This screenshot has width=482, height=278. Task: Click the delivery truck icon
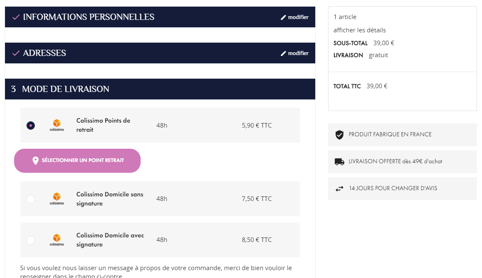click(339, 162)
